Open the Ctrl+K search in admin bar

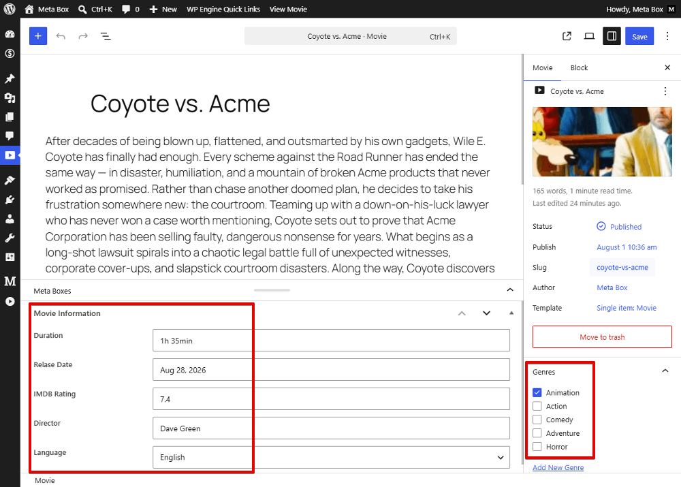point(95,9)
